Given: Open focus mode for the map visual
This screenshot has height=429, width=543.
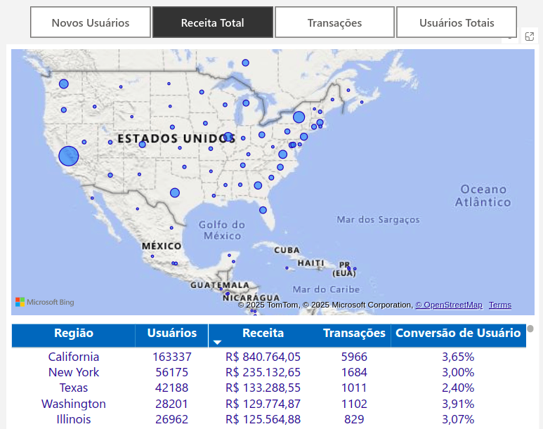Looking at the screenshot, I should 530,37.
